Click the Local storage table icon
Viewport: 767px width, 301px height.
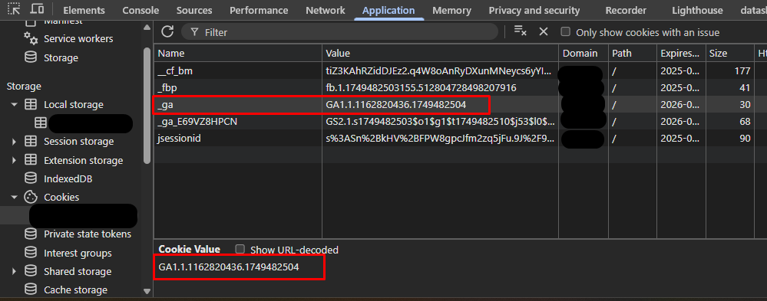[31, 104]
